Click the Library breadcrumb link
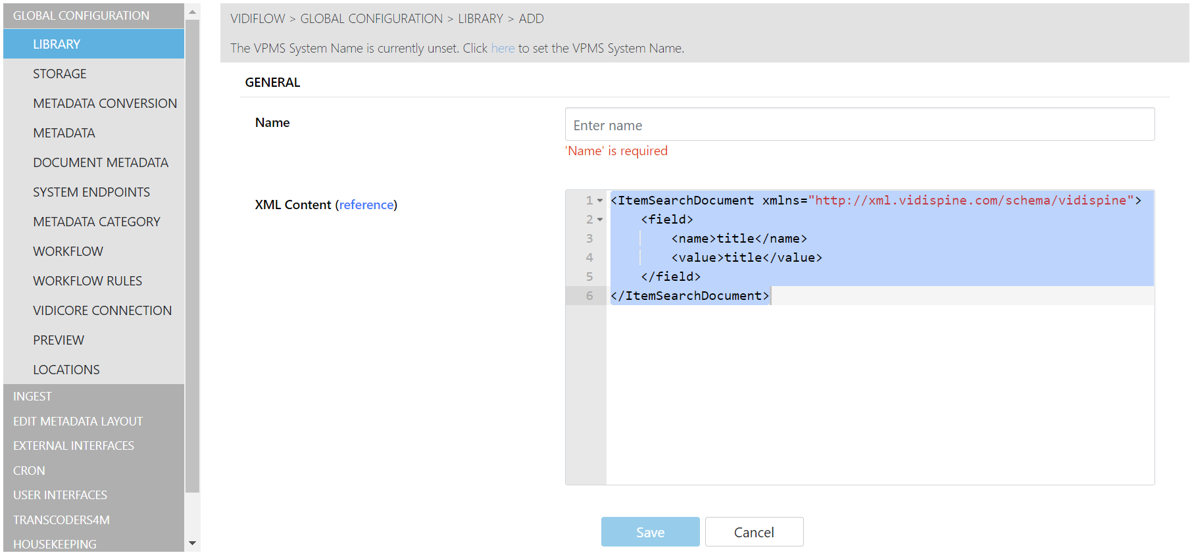Screen dimensions: 1196x559 click(x=480, y=19)
